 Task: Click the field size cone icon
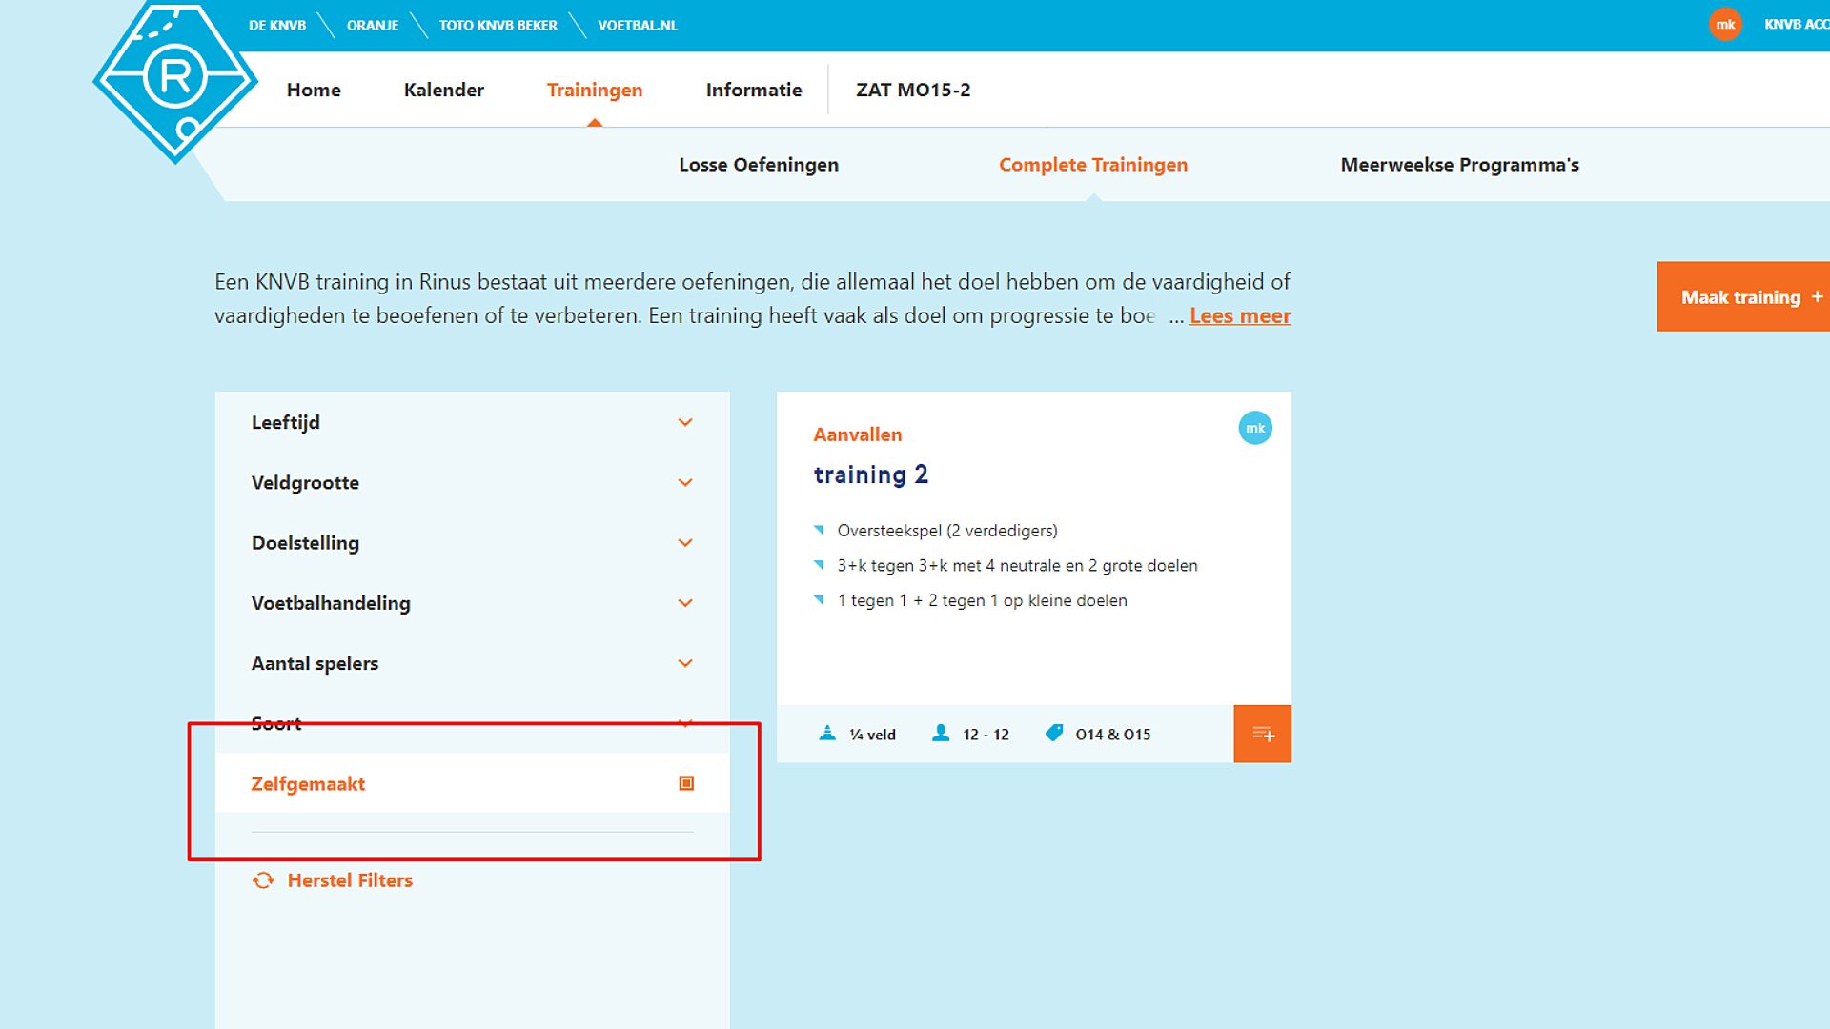click(x=827, y=733)
